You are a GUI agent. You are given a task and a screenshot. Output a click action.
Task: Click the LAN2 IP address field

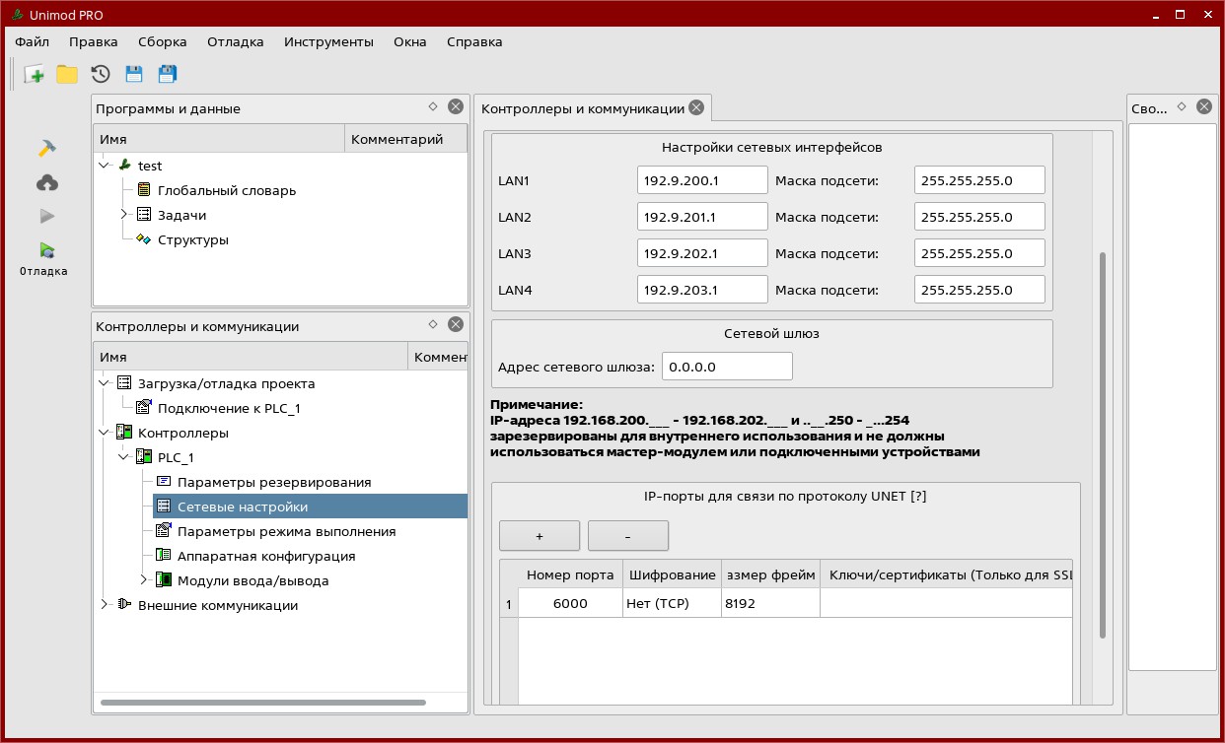(x=702, y=217)
